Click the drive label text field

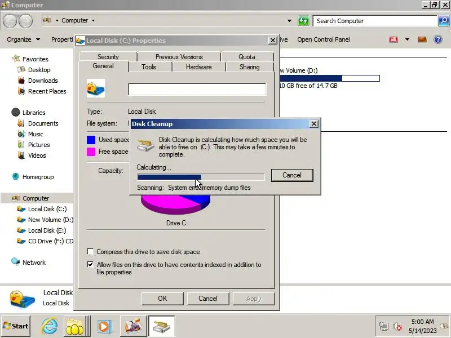point(197,89)
